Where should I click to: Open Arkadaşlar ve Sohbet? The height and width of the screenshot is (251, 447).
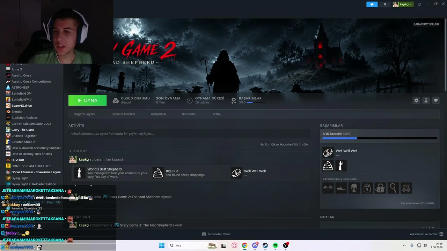[x=426, y=234]
